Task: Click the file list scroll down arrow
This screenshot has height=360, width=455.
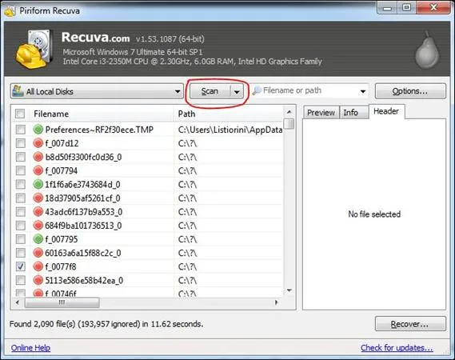Action: tap(289, 290)
